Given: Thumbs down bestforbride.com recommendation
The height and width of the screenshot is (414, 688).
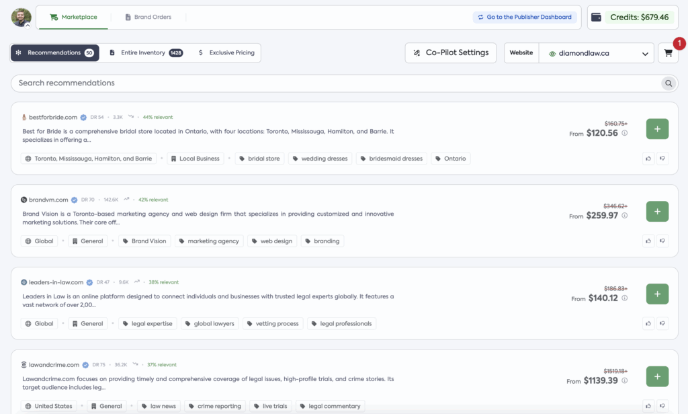Looking at the screenshot, I should click(662, 159).
